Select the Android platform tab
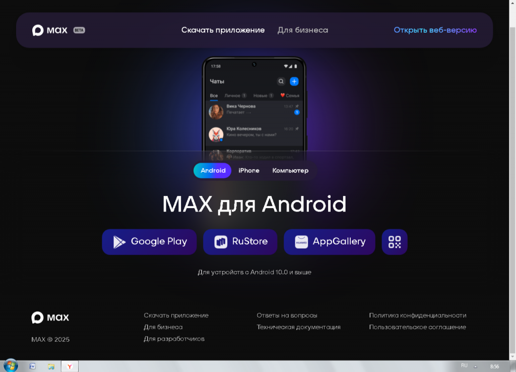The image size is (516, 372). pyautogui.click(x=213, y=170)
